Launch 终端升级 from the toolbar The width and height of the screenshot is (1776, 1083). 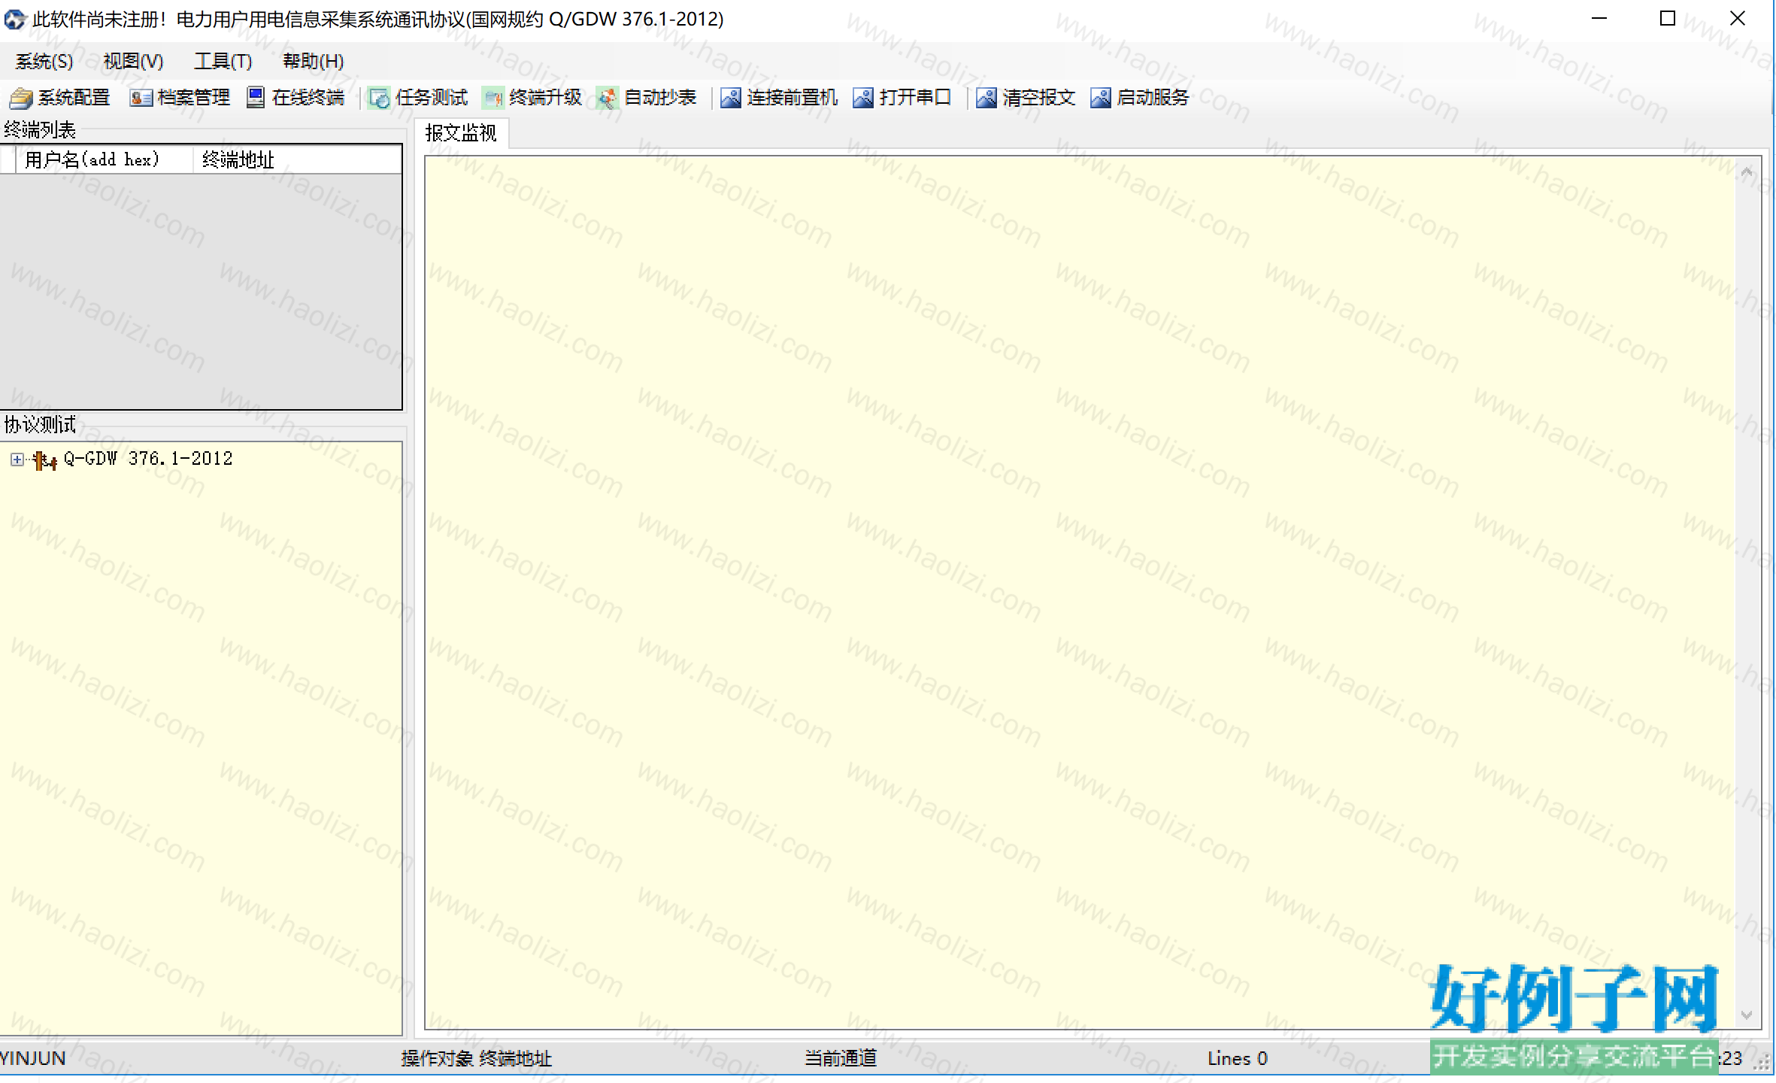coord(546,98)
